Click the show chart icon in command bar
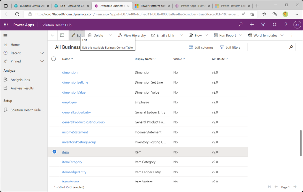Viewport: 303px width, 192px height. point(62,36)
